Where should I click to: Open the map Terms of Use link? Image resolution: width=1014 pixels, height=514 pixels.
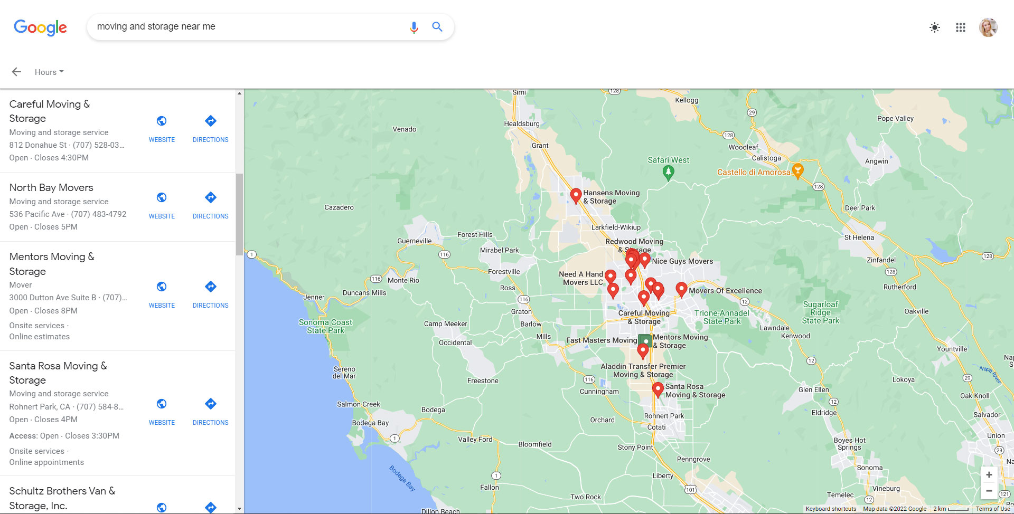[x=992, y=509]
